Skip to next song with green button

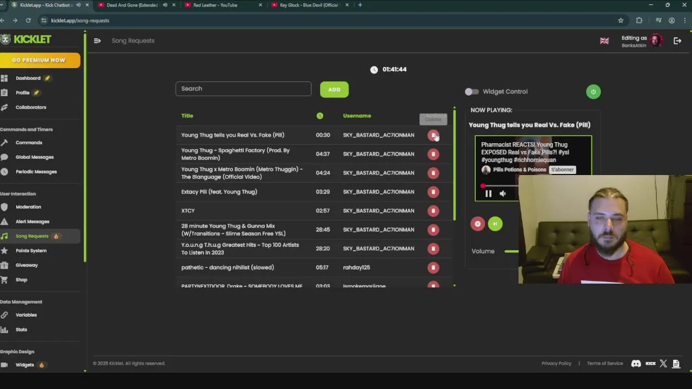(495, 224)
